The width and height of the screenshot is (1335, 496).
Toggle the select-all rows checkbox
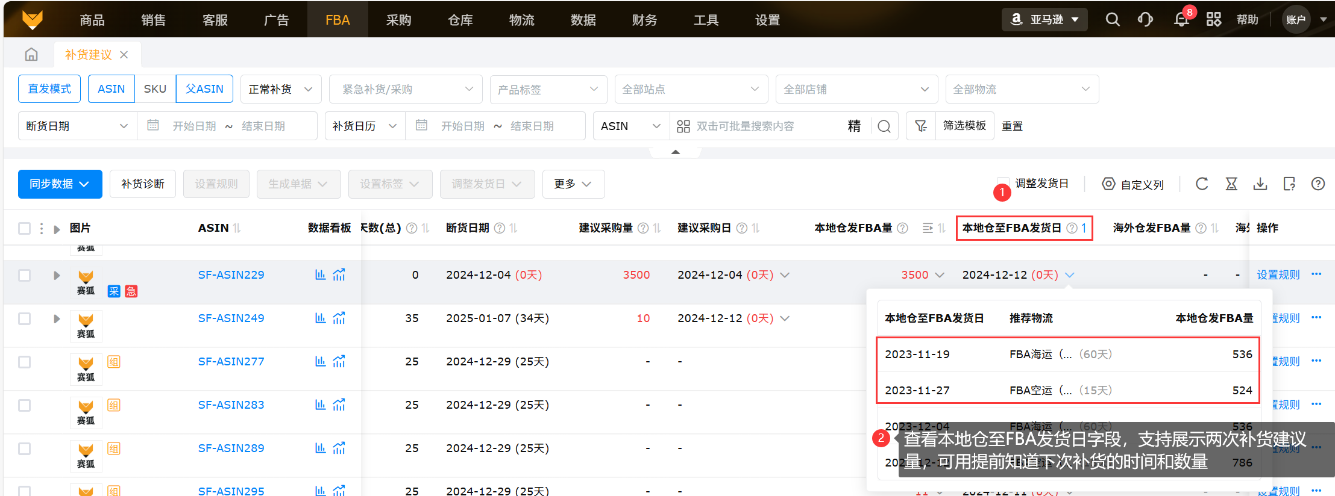coord(24,229)
